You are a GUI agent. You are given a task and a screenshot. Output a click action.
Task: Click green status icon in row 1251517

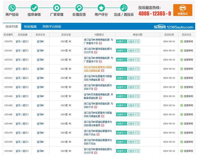click(181, 69)
